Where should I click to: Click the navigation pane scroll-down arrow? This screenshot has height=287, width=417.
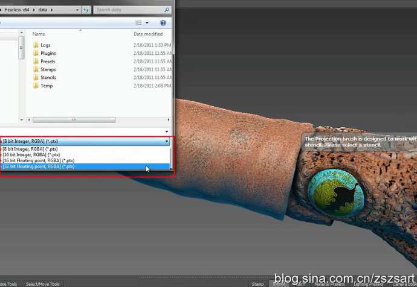(x=22, y=120)
